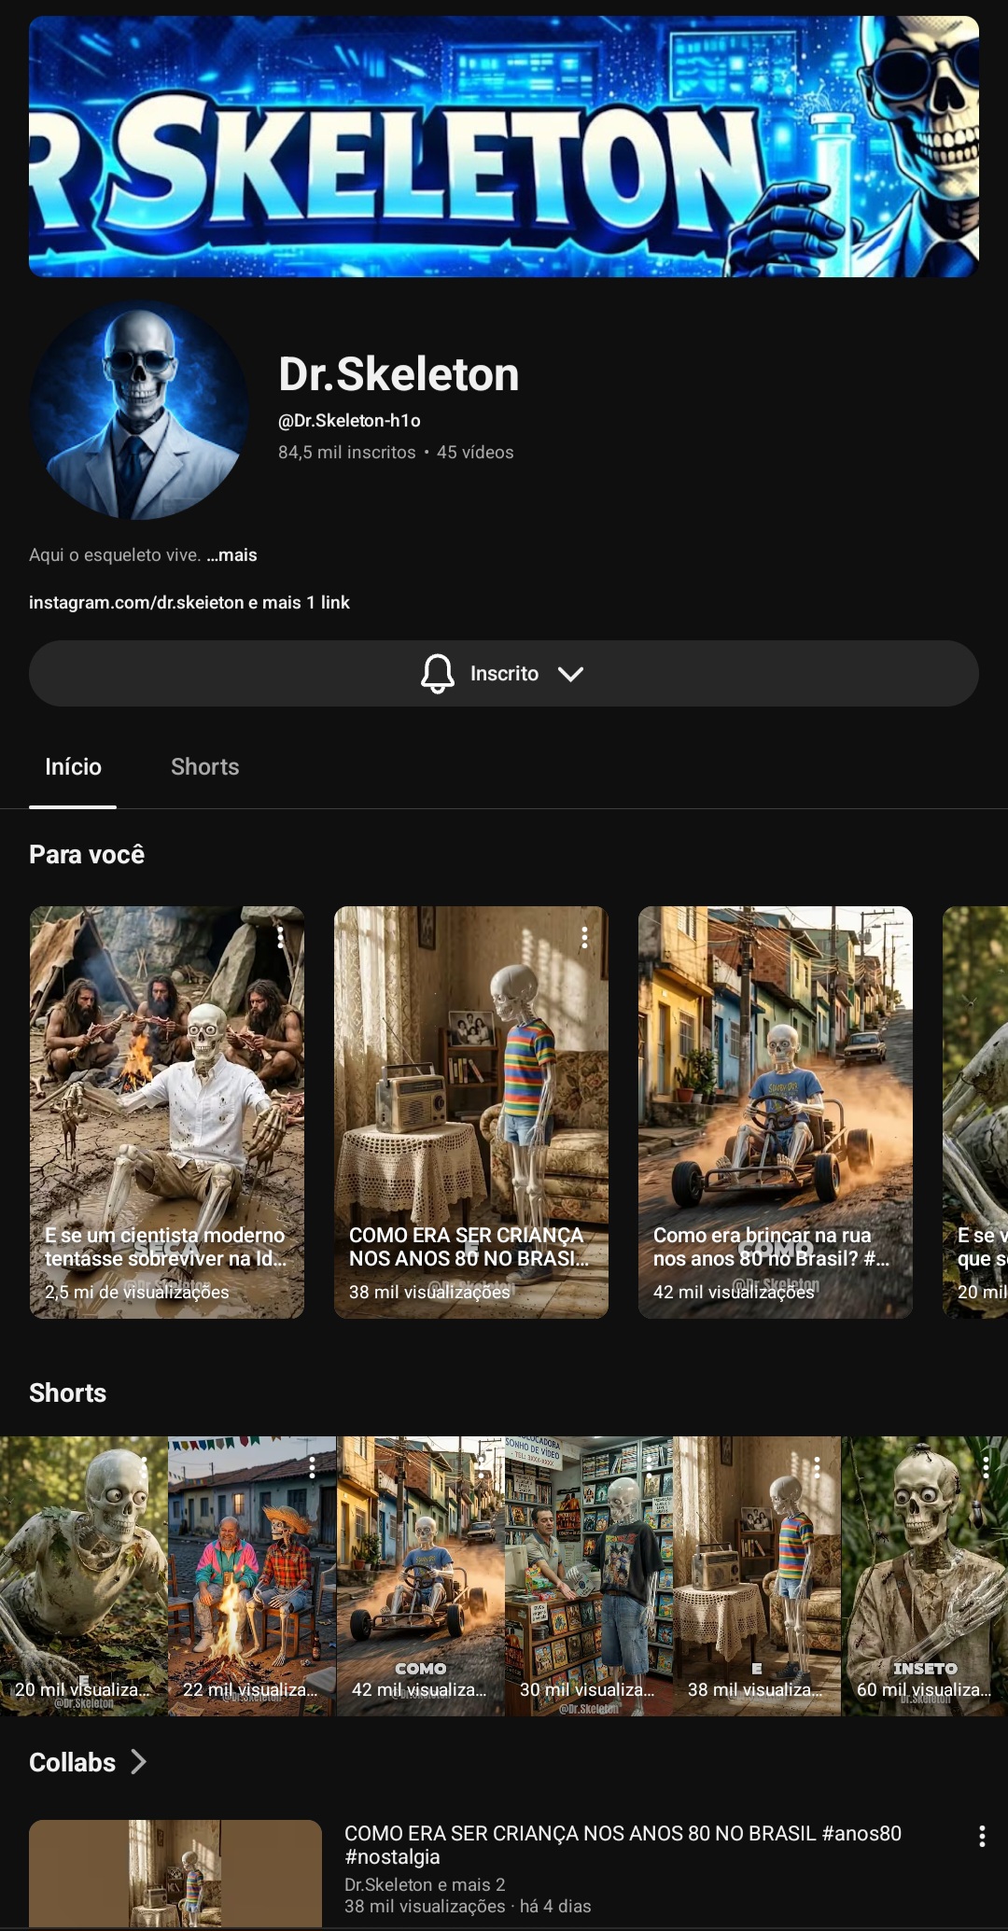
Task: Open menu on the striped-shirt skeleton short
Action: click(817, 1467)
